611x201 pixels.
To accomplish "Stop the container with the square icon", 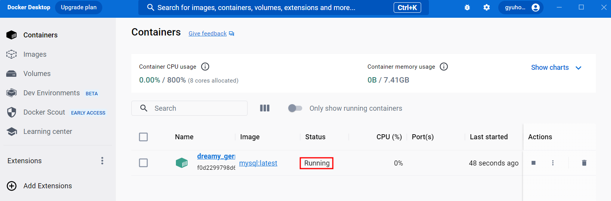I will [x=534, y=163].
